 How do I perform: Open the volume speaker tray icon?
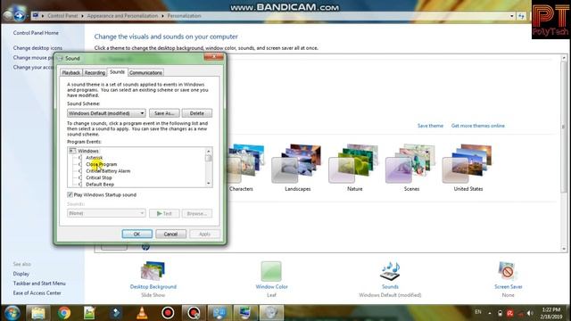[x=530, y=313]
